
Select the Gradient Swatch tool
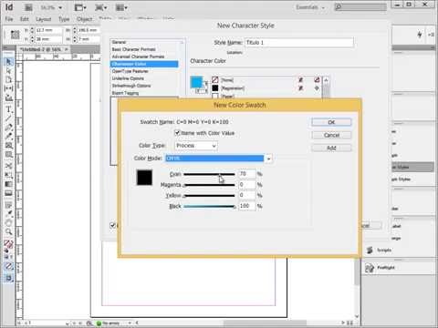coord(8,184)
